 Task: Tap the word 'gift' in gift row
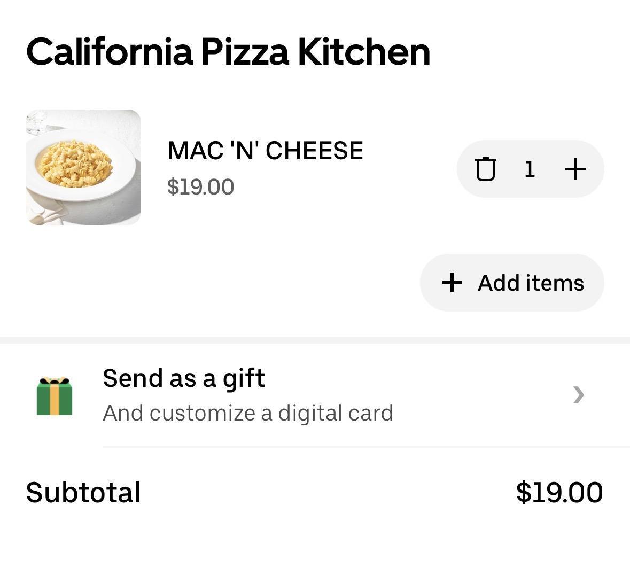pos(244,379)
